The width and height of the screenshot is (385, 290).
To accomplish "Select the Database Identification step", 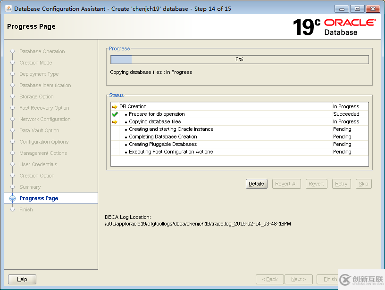I will coord(45,85).
